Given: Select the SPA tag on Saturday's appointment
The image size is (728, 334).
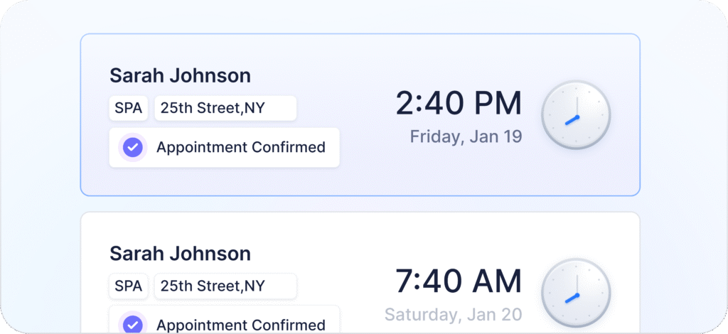Looking at the screenshot, I should 129,286.
